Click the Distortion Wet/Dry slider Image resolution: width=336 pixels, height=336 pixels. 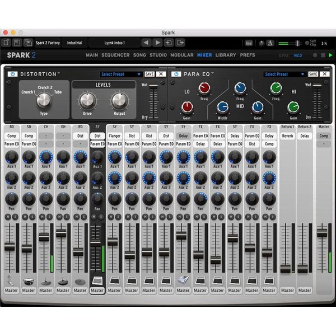click(153, 86)
